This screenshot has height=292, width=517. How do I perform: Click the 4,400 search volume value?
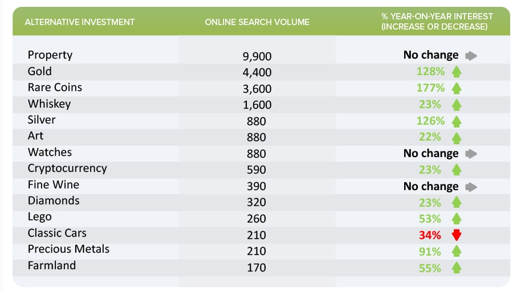point(257,72)
